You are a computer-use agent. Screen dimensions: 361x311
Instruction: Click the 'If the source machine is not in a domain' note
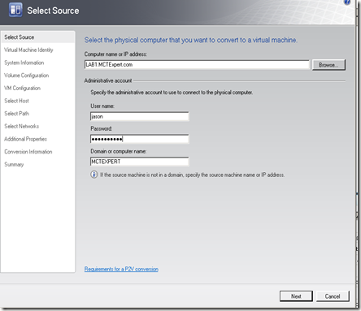(192, 175)
